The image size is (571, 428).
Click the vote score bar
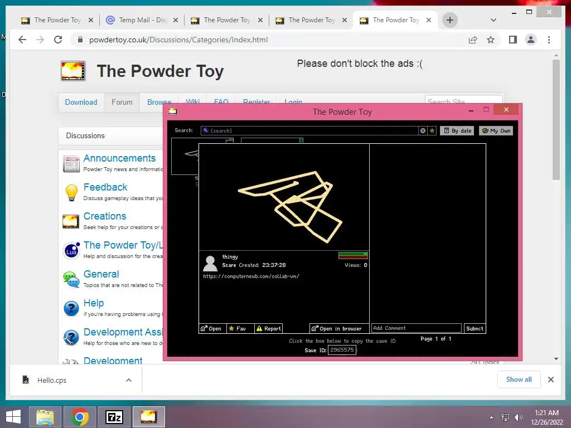353,255
